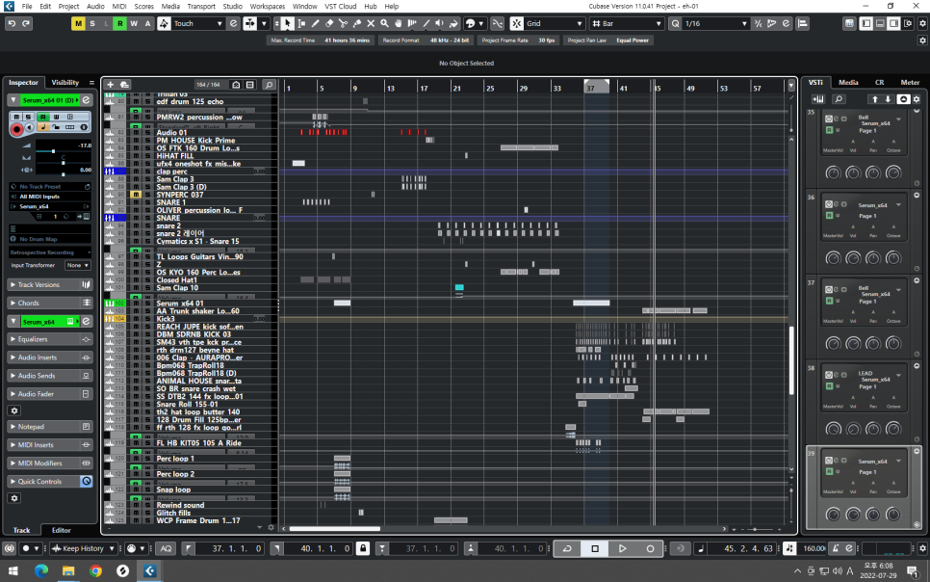Viewport: 930px width, 582px height.
Task: Click the Project Frame Rate 30 fps field
Action: point(518,40)
